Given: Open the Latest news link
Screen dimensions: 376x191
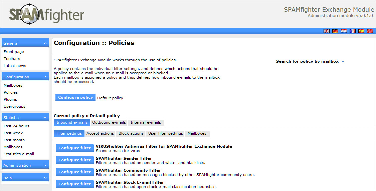Looking at the screenshot, I should click(15, 66).
